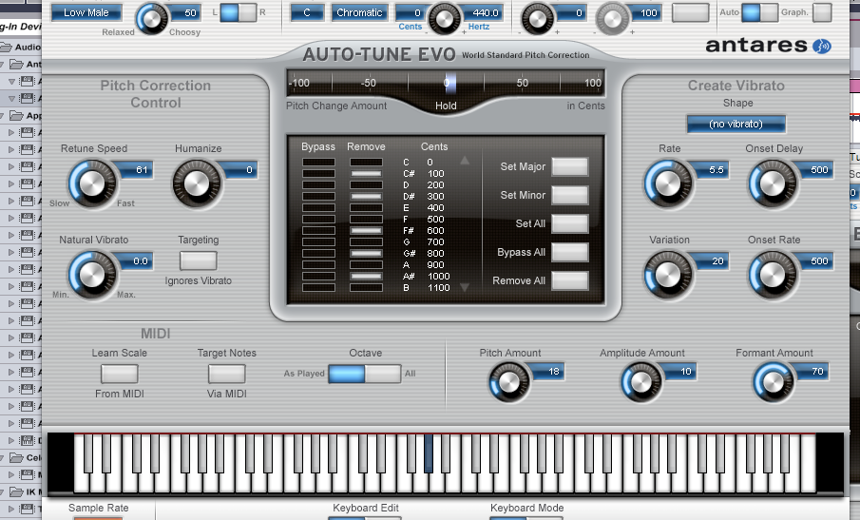
Task: Toggle Remove for note F#
Action: 367,230
